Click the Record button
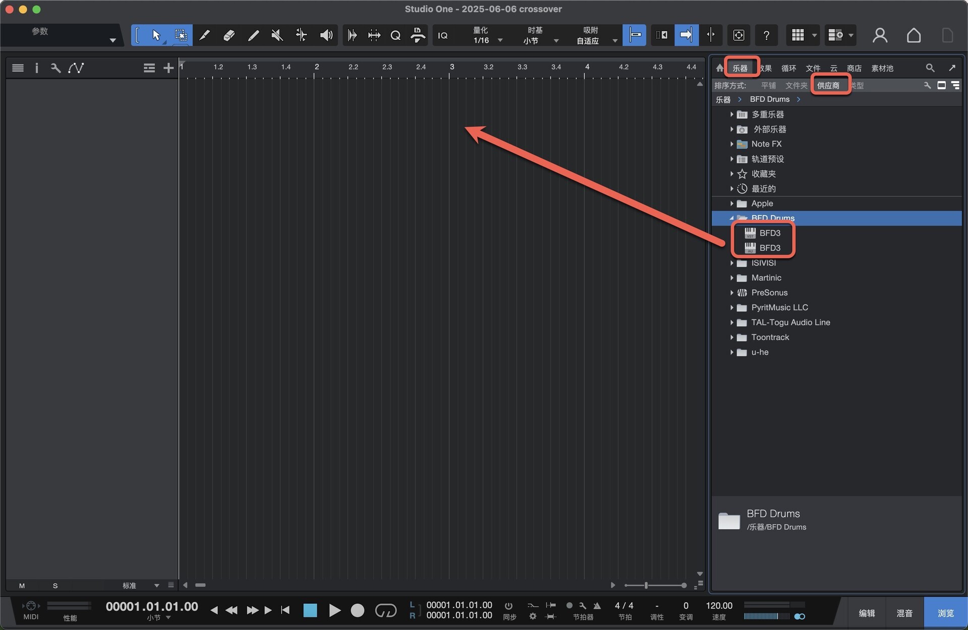This screenshot has height=630, width=968. click(357, 610)
